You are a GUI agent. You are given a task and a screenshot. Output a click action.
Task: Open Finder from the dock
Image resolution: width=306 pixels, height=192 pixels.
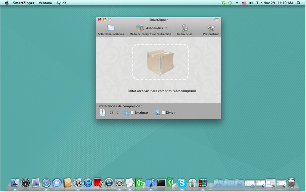tap(15, 183)
